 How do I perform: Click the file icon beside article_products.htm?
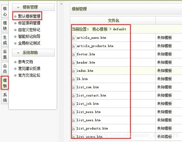[74, 46]
